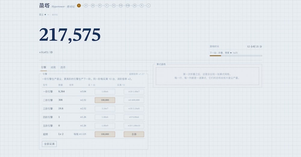Select epoch VI circle in progression track
Viewport: 301px width, 157px height.
(x=114, y=5)
